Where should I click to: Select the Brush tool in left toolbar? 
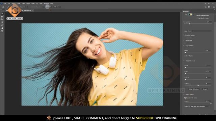click(x=2, y=19)
